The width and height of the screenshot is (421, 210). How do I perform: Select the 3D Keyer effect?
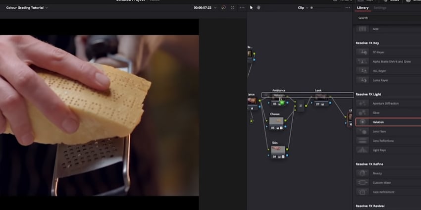point(378,52)
